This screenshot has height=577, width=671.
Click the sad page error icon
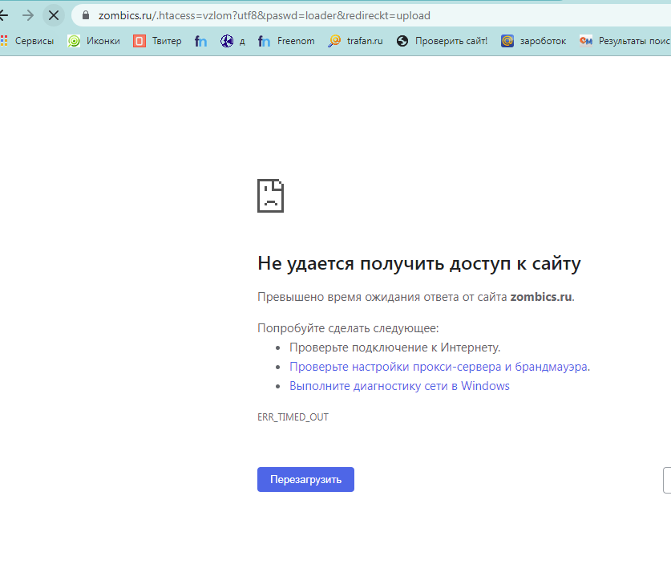click(x=270, y=196)
